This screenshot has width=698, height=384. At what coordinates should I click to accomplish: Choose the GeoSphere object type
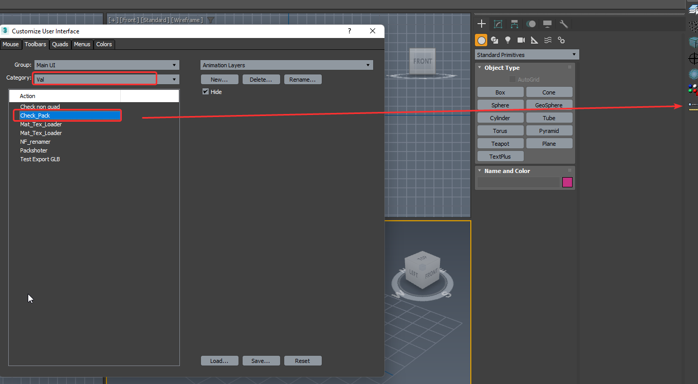pos(549,105)
